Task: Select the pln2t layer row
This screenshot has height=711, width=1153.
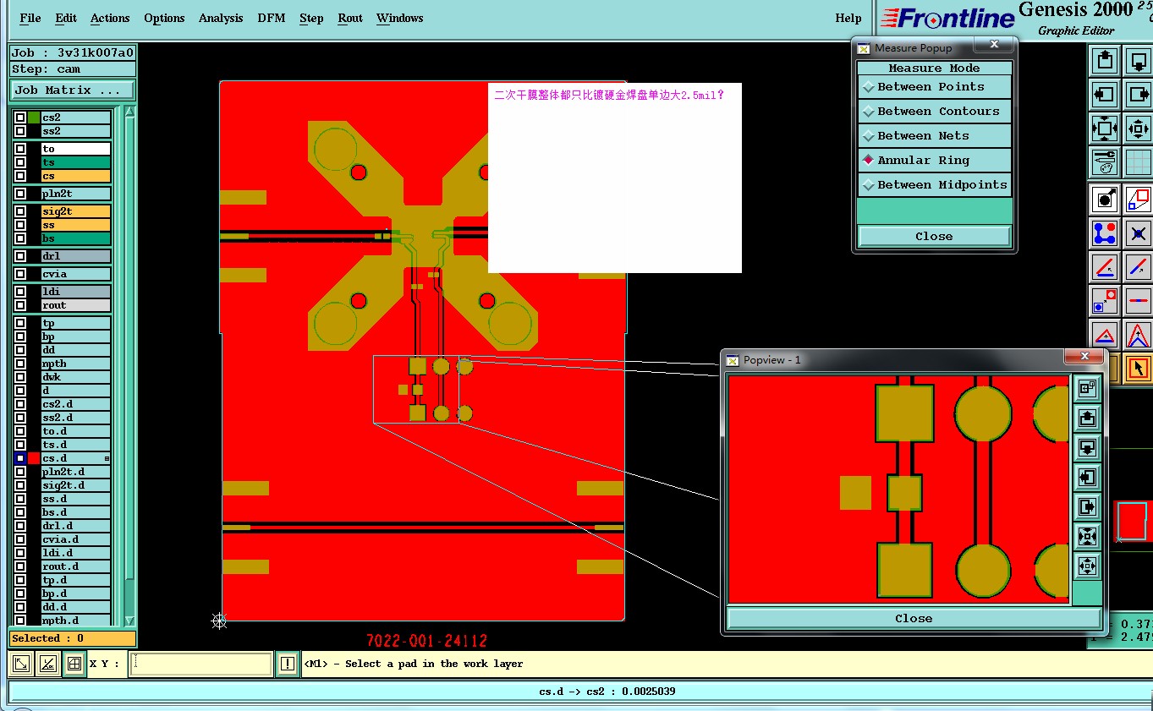Action: click(76, 194)
